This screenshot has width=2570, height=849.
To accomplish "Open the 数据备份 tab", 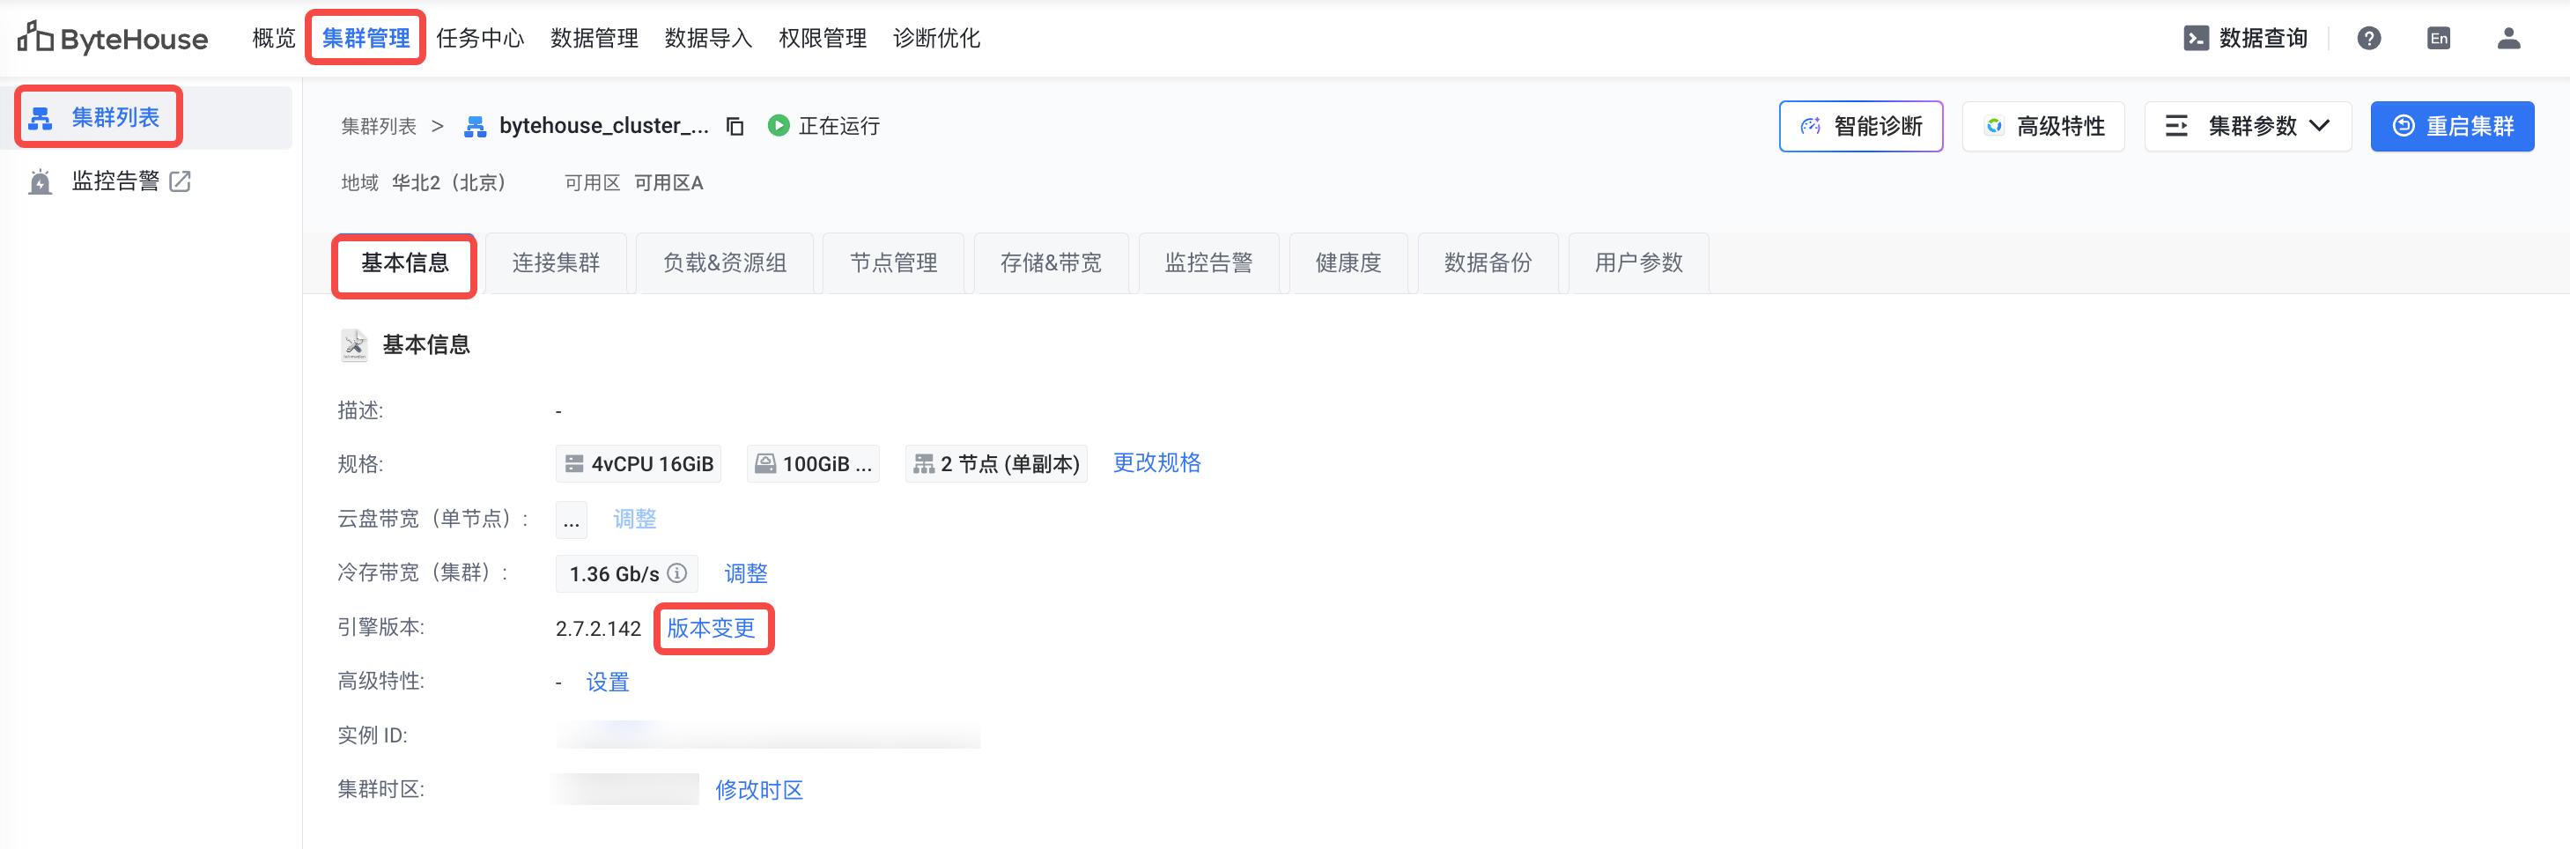I will [1488, 263].
